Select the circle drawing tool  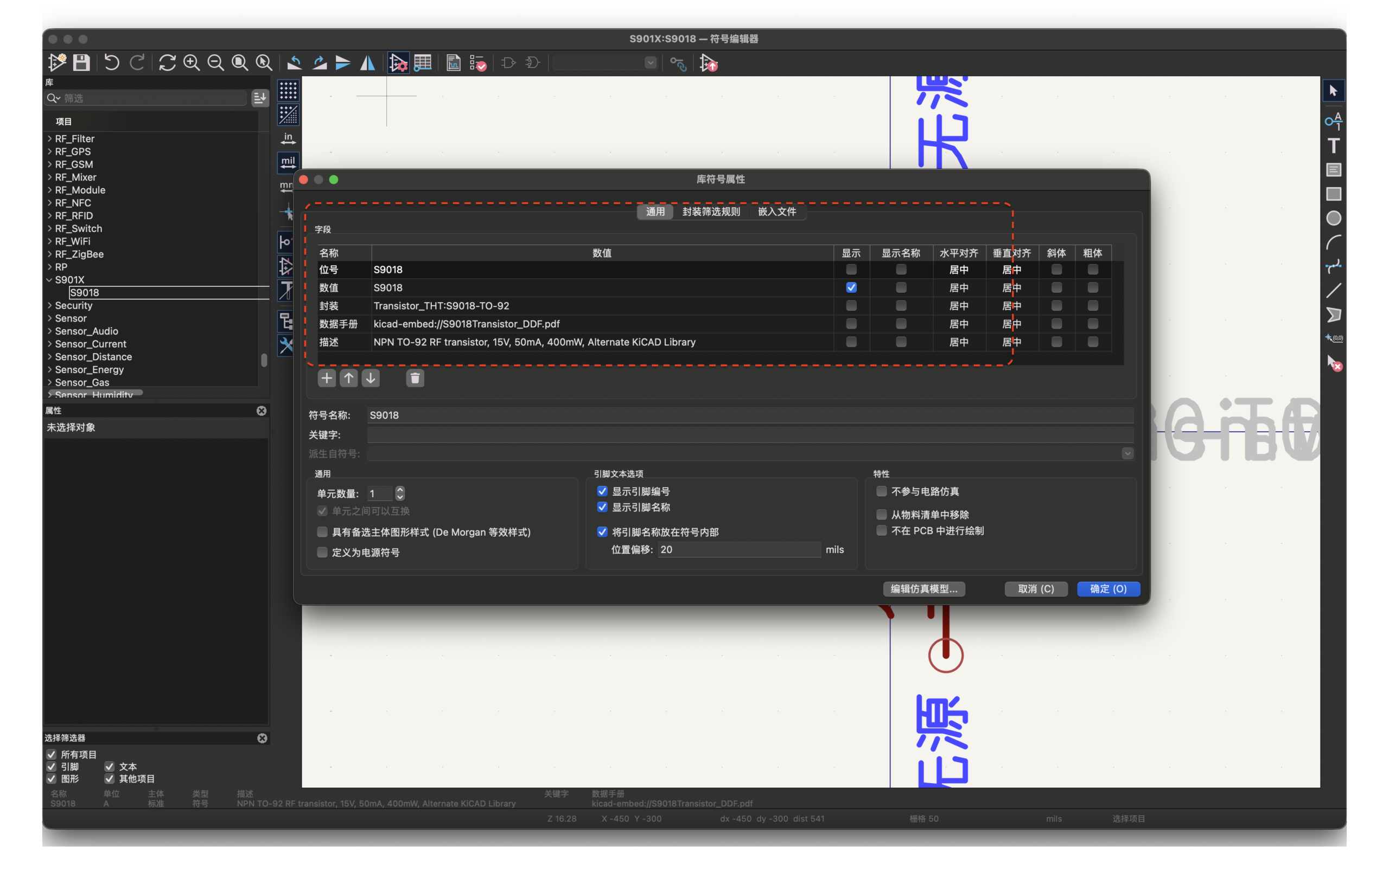1333,219
